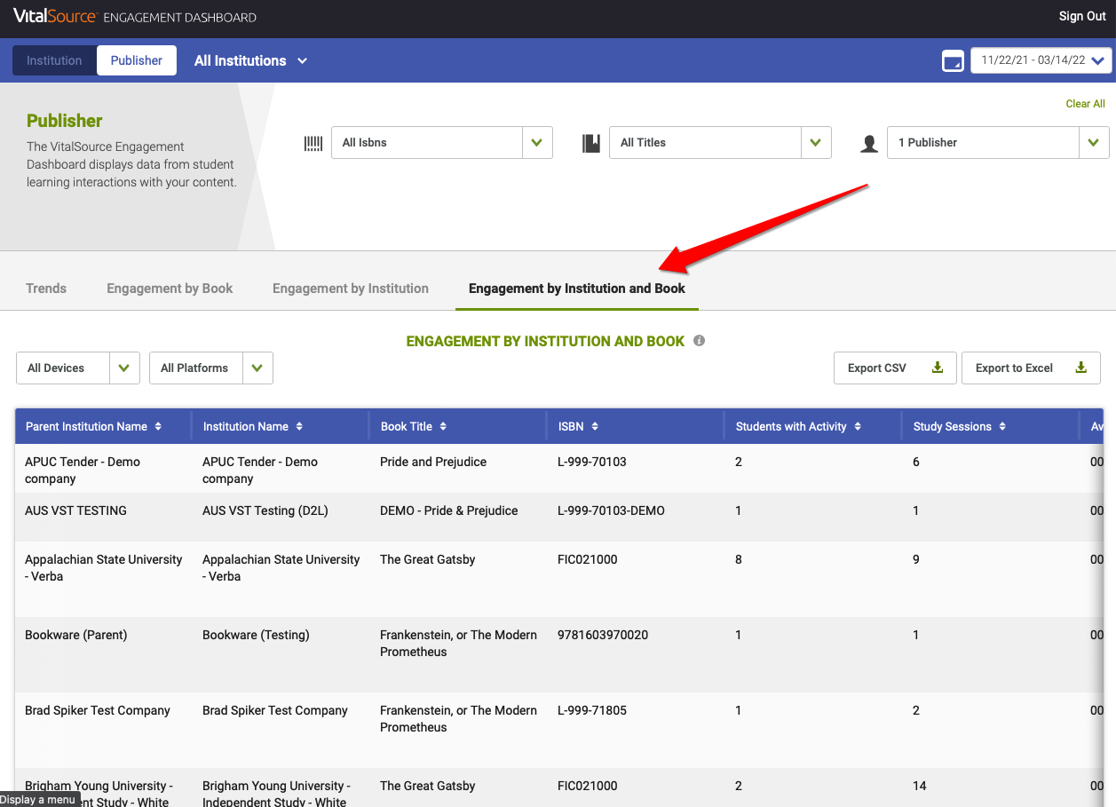Sort by Book Title column arrows
Screen dimensions: 1116x807
pyautogui.click(x=443, y=427)
